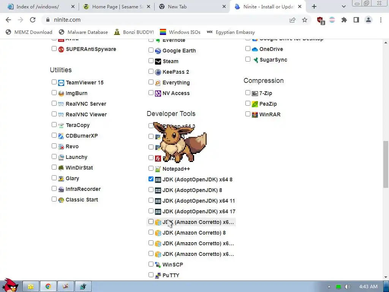Click the WinRAR books icon

point(255,115)
